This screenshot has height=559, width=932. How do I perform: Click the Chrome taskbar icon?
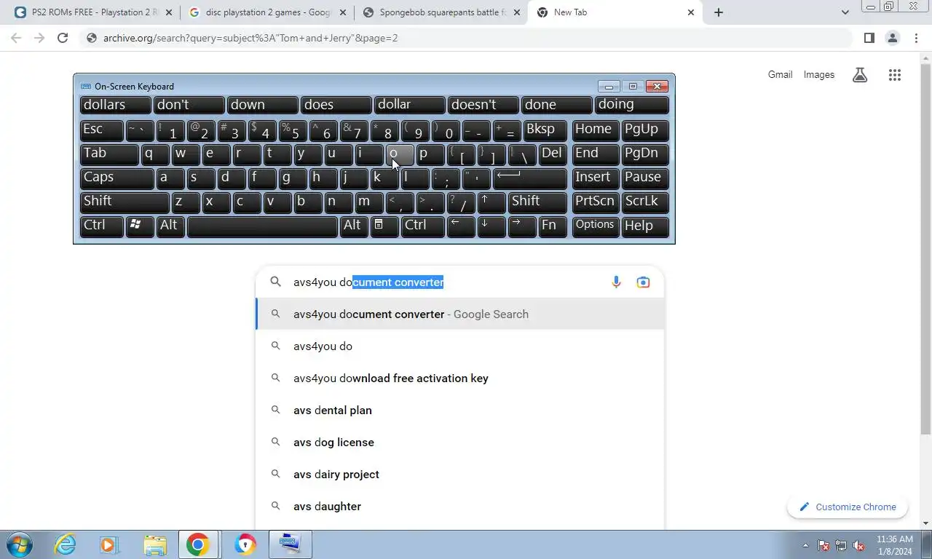coord(198,544)
